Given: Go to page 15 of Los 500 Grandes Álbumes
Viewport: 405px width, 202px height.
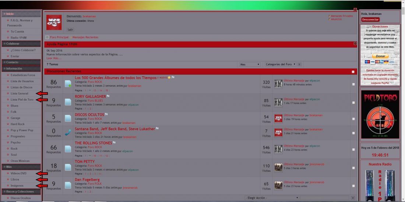Looking at the screenshot, I should pos(106,91).
